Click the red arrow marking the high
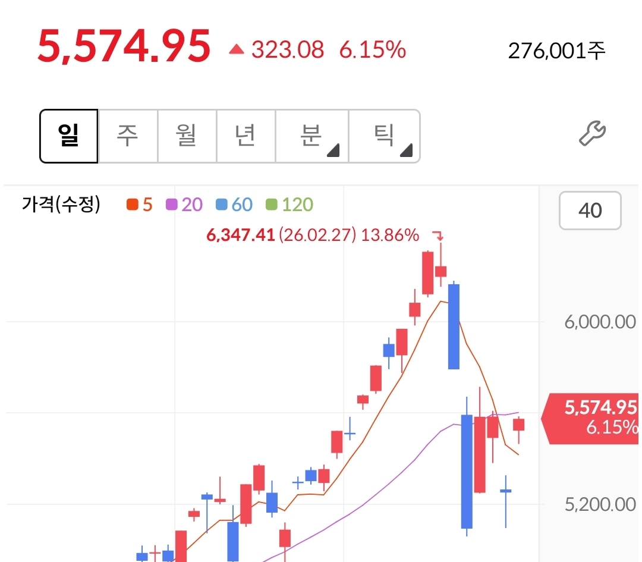 439,236
